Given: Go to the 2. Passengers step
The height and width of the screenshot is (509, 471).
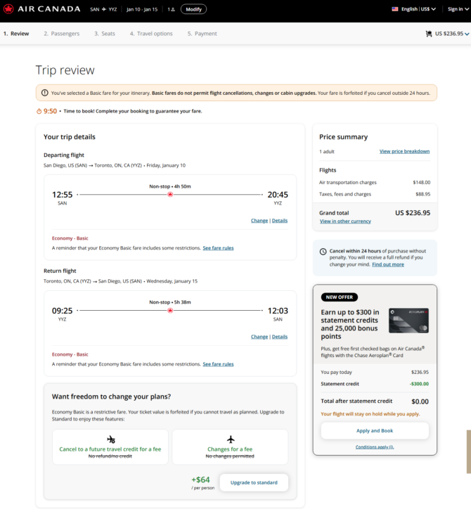Looking at the screenshot, I should pyautogui.click(x=62, y=34).
